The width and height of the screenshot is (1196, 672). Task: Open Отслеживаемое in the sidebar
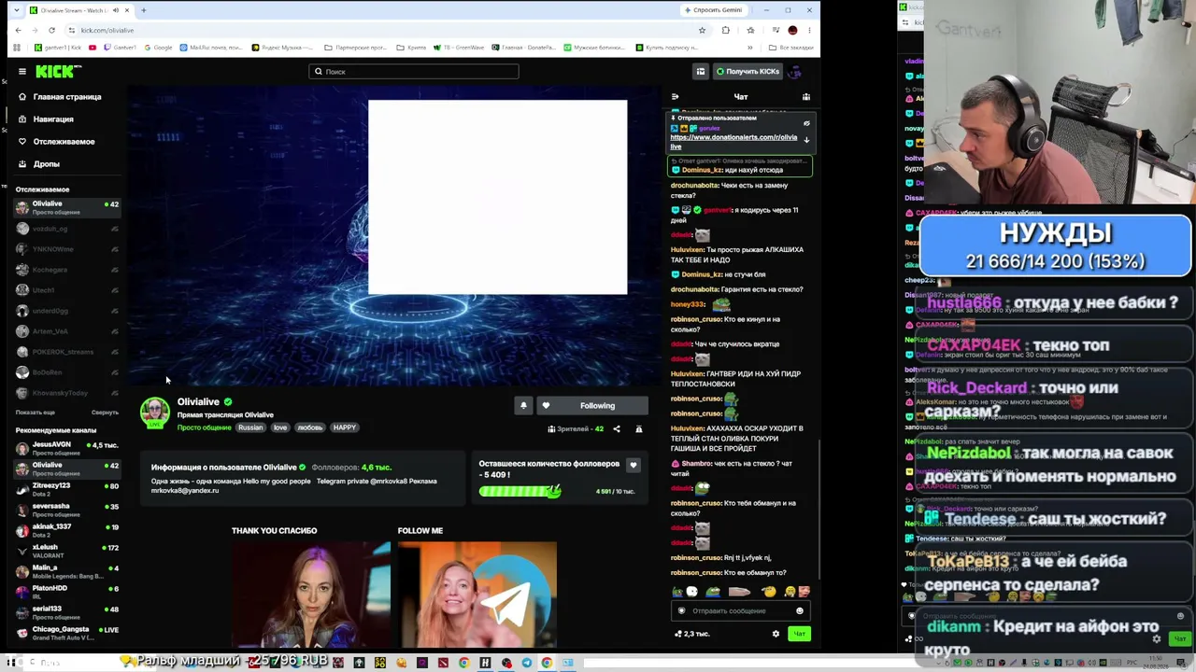(64, 142)
